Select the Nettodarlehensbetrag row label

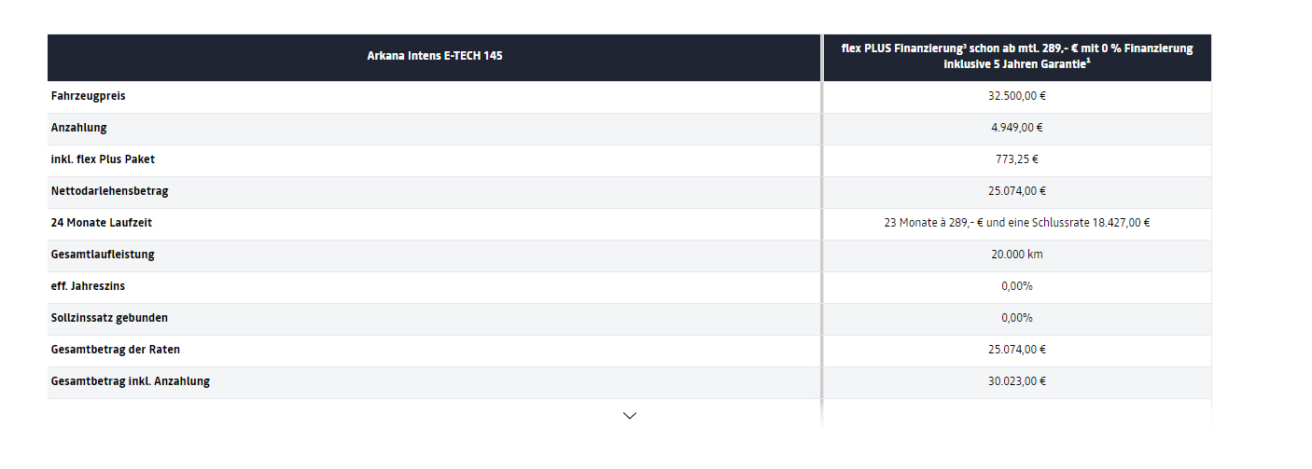pyautogui.click(x=110, y=191)
